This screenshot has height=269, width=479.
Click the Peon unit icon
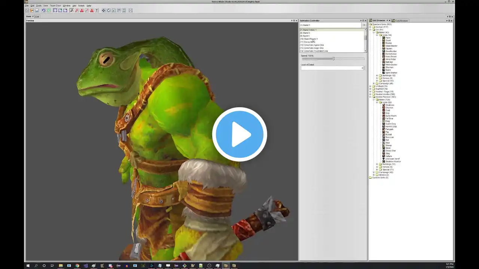[x=384, y=38]
